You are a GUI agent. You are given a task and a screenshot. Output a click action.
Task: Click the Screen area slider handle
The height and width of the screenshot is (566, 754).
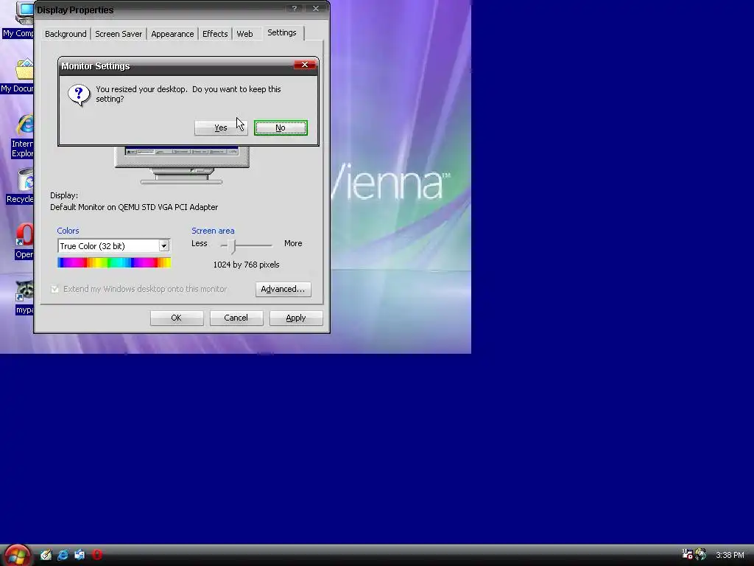tap(233, 246)
